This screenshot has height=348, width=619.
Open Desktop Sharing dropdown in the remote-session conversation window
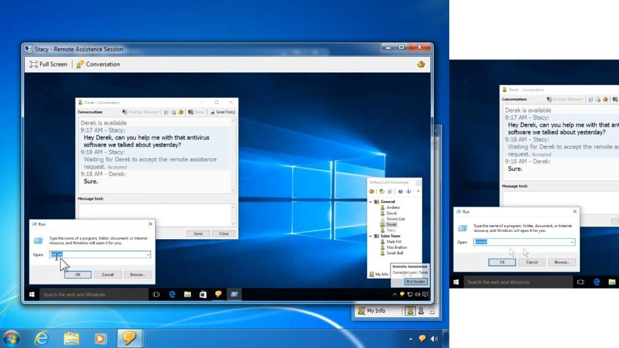click(140, 112)
